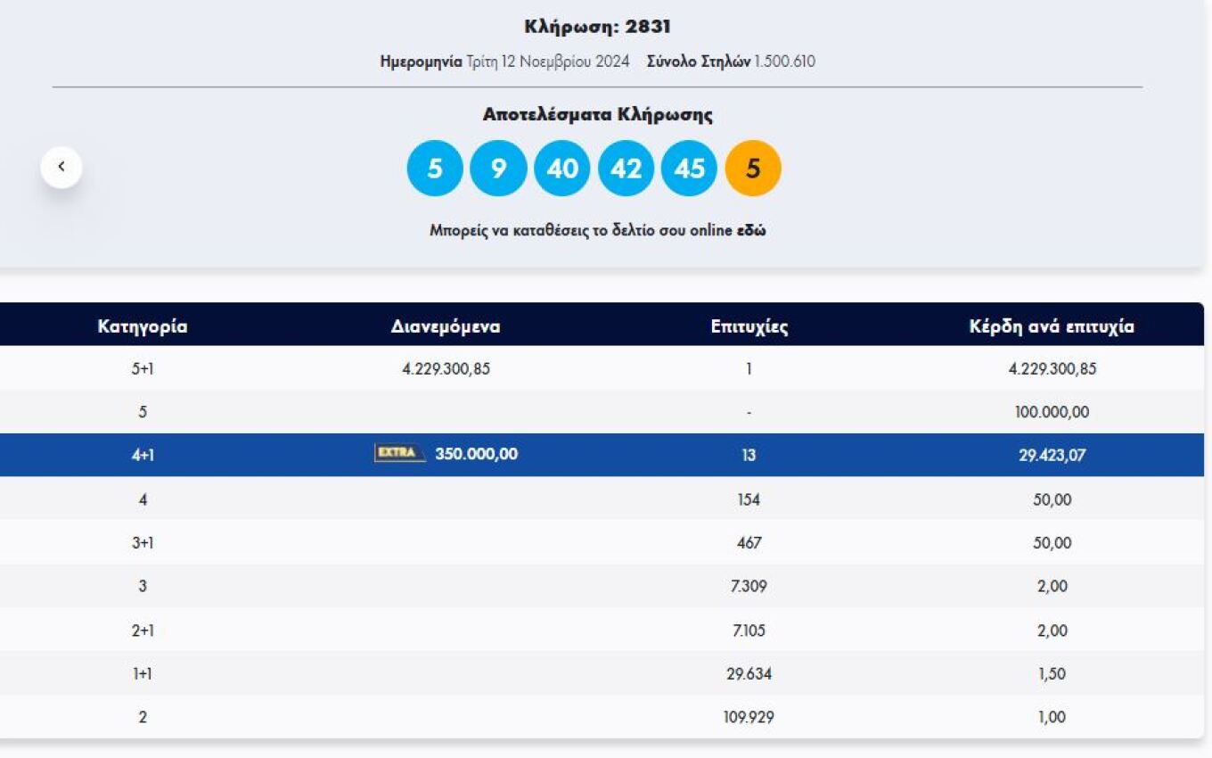Click the 350.000,00 extra amount
The height and width of the screenshot is (758, 1212).
coord(476,455)
